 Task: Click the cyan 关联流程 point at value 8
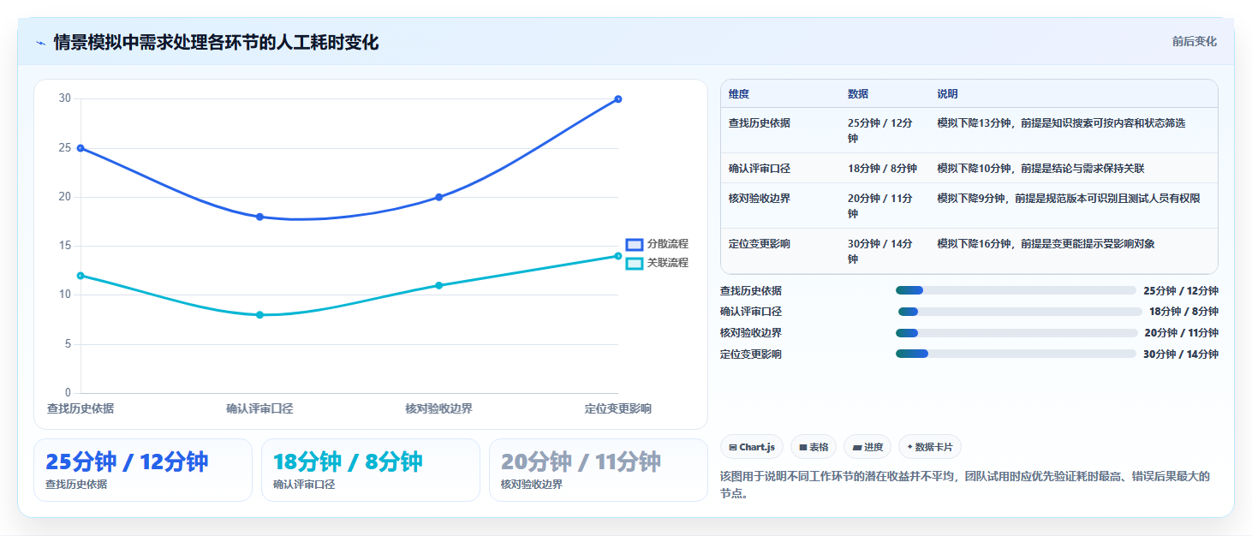259,315
